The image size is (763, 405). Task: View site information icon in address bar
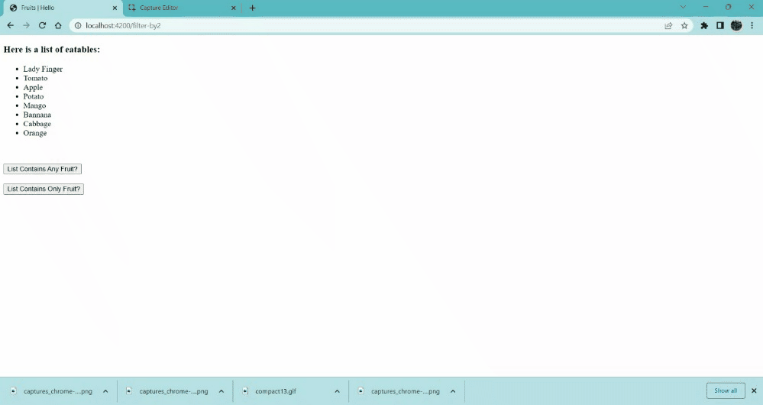tap(78, 25)
